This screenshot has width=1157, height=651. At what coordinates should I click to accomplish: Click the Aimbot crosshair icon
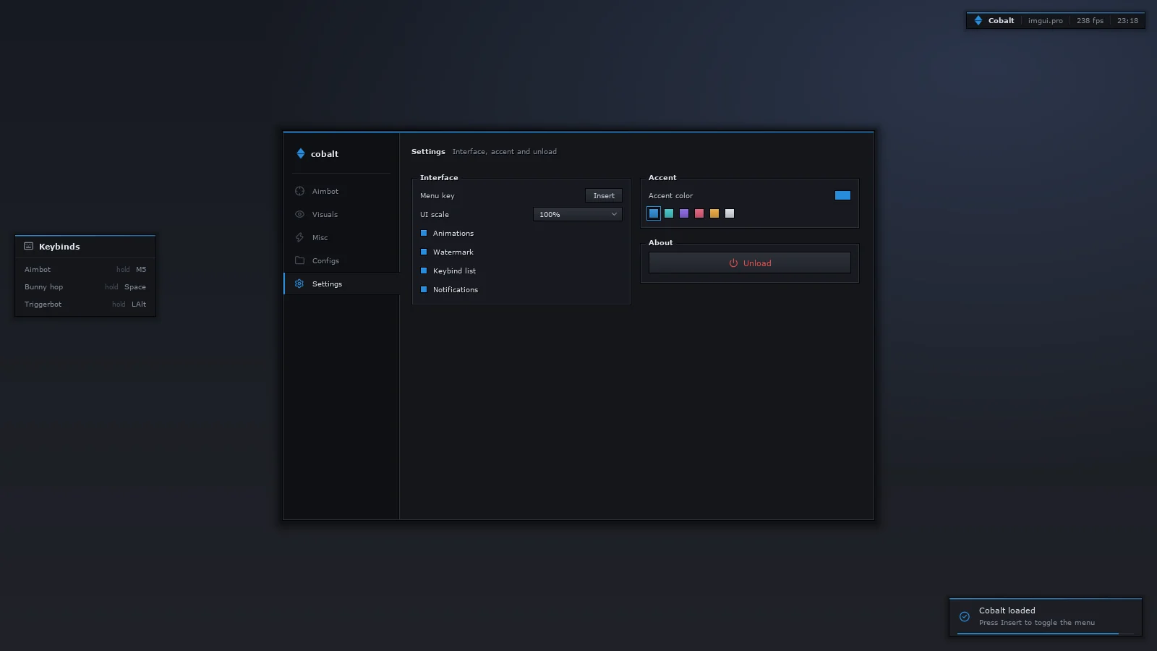pos(299,191)
